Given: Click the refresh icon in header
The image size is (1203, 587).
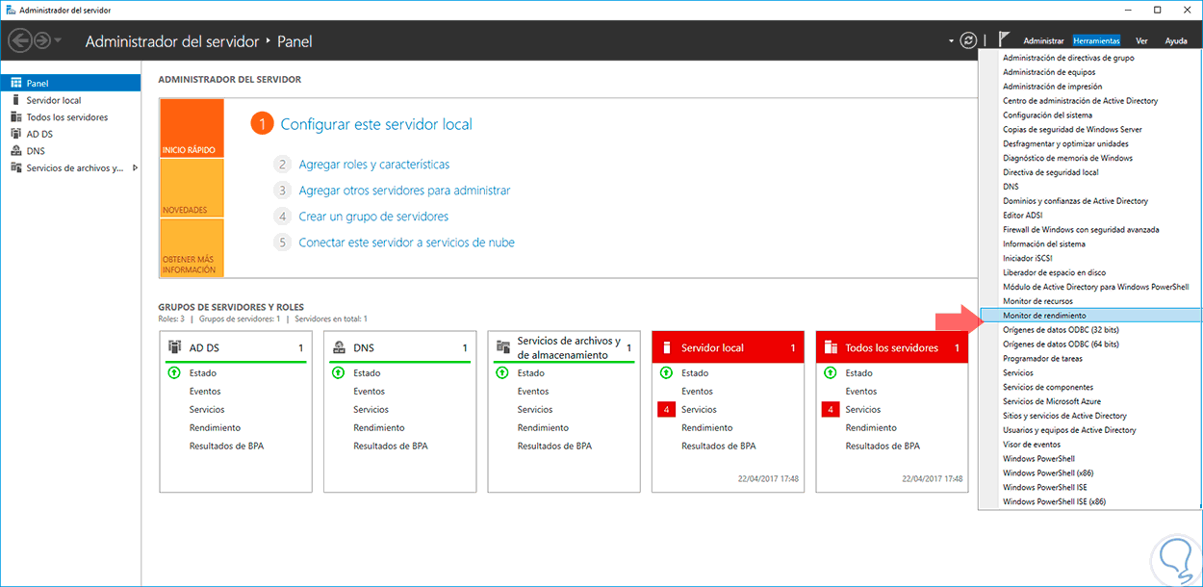Looking at the screenshot, I should coord(968,40).
